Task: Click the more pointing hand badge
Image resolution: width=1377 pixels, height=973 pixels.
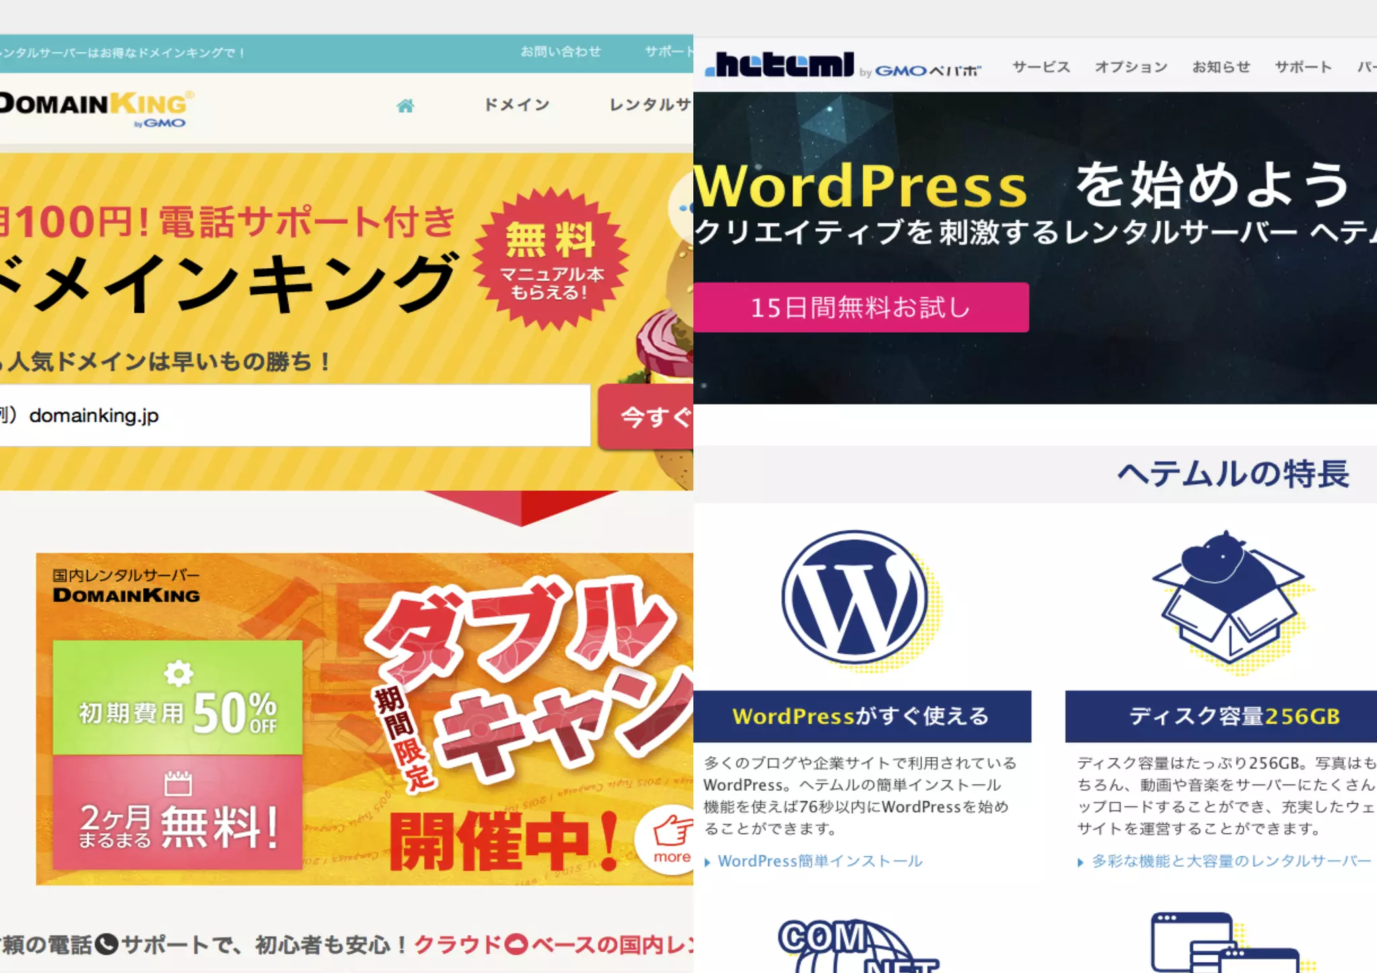Action: 666,840
